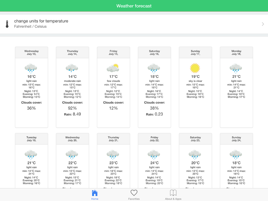This screenshot has height=201, width=268.
Task: Select the Thursday July 21 card header
Action: [x=114, y=139]
